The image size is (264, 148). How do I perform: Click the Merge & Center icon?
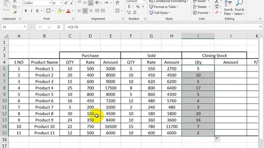tap(118, 11)
